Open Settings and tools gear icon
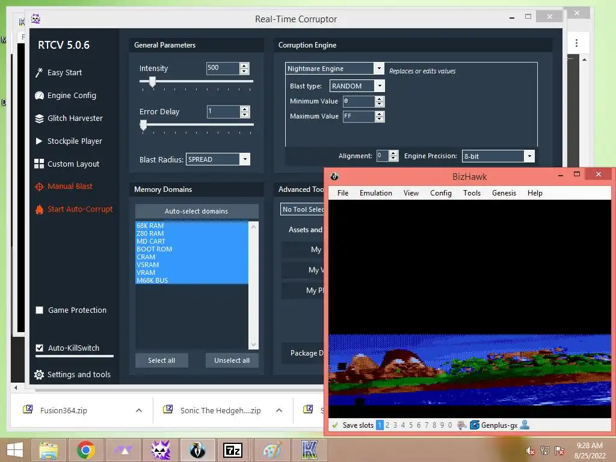Viewport: 616px width, 462px height. tap(39, 375)
